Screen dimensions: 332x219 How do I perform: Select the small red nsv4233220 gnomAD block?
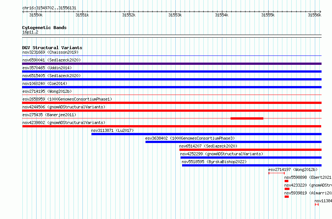[x=287, y=189]
